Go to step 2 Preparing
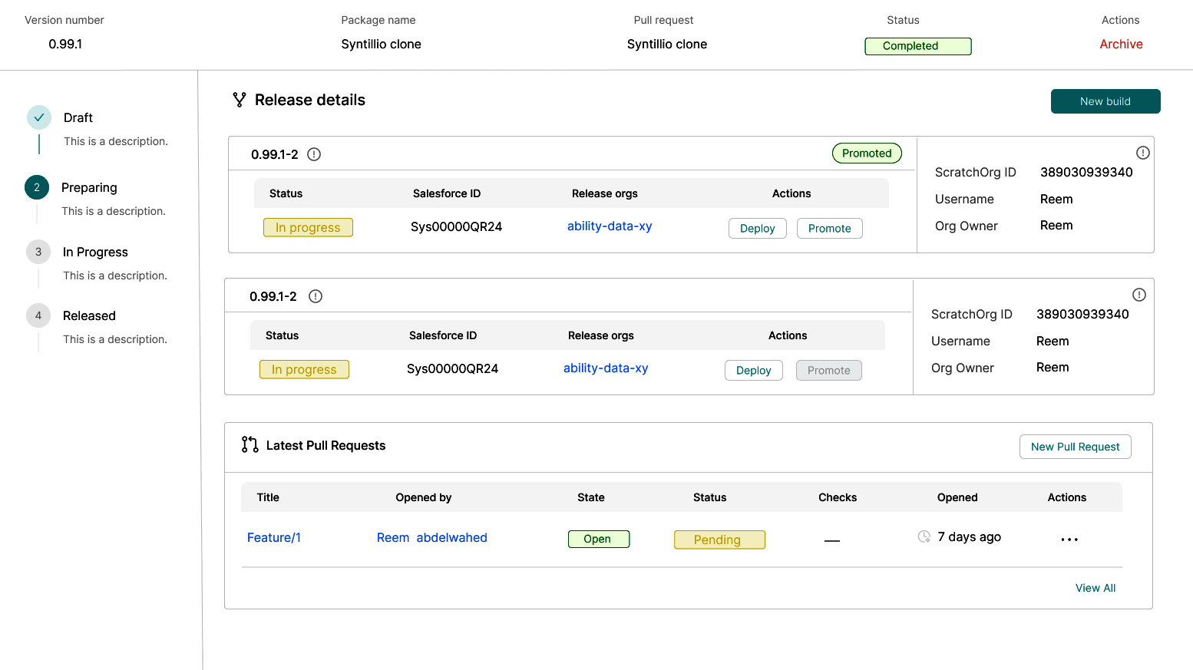Screen dimensions: 1193x670 click(x=37, y=187)
